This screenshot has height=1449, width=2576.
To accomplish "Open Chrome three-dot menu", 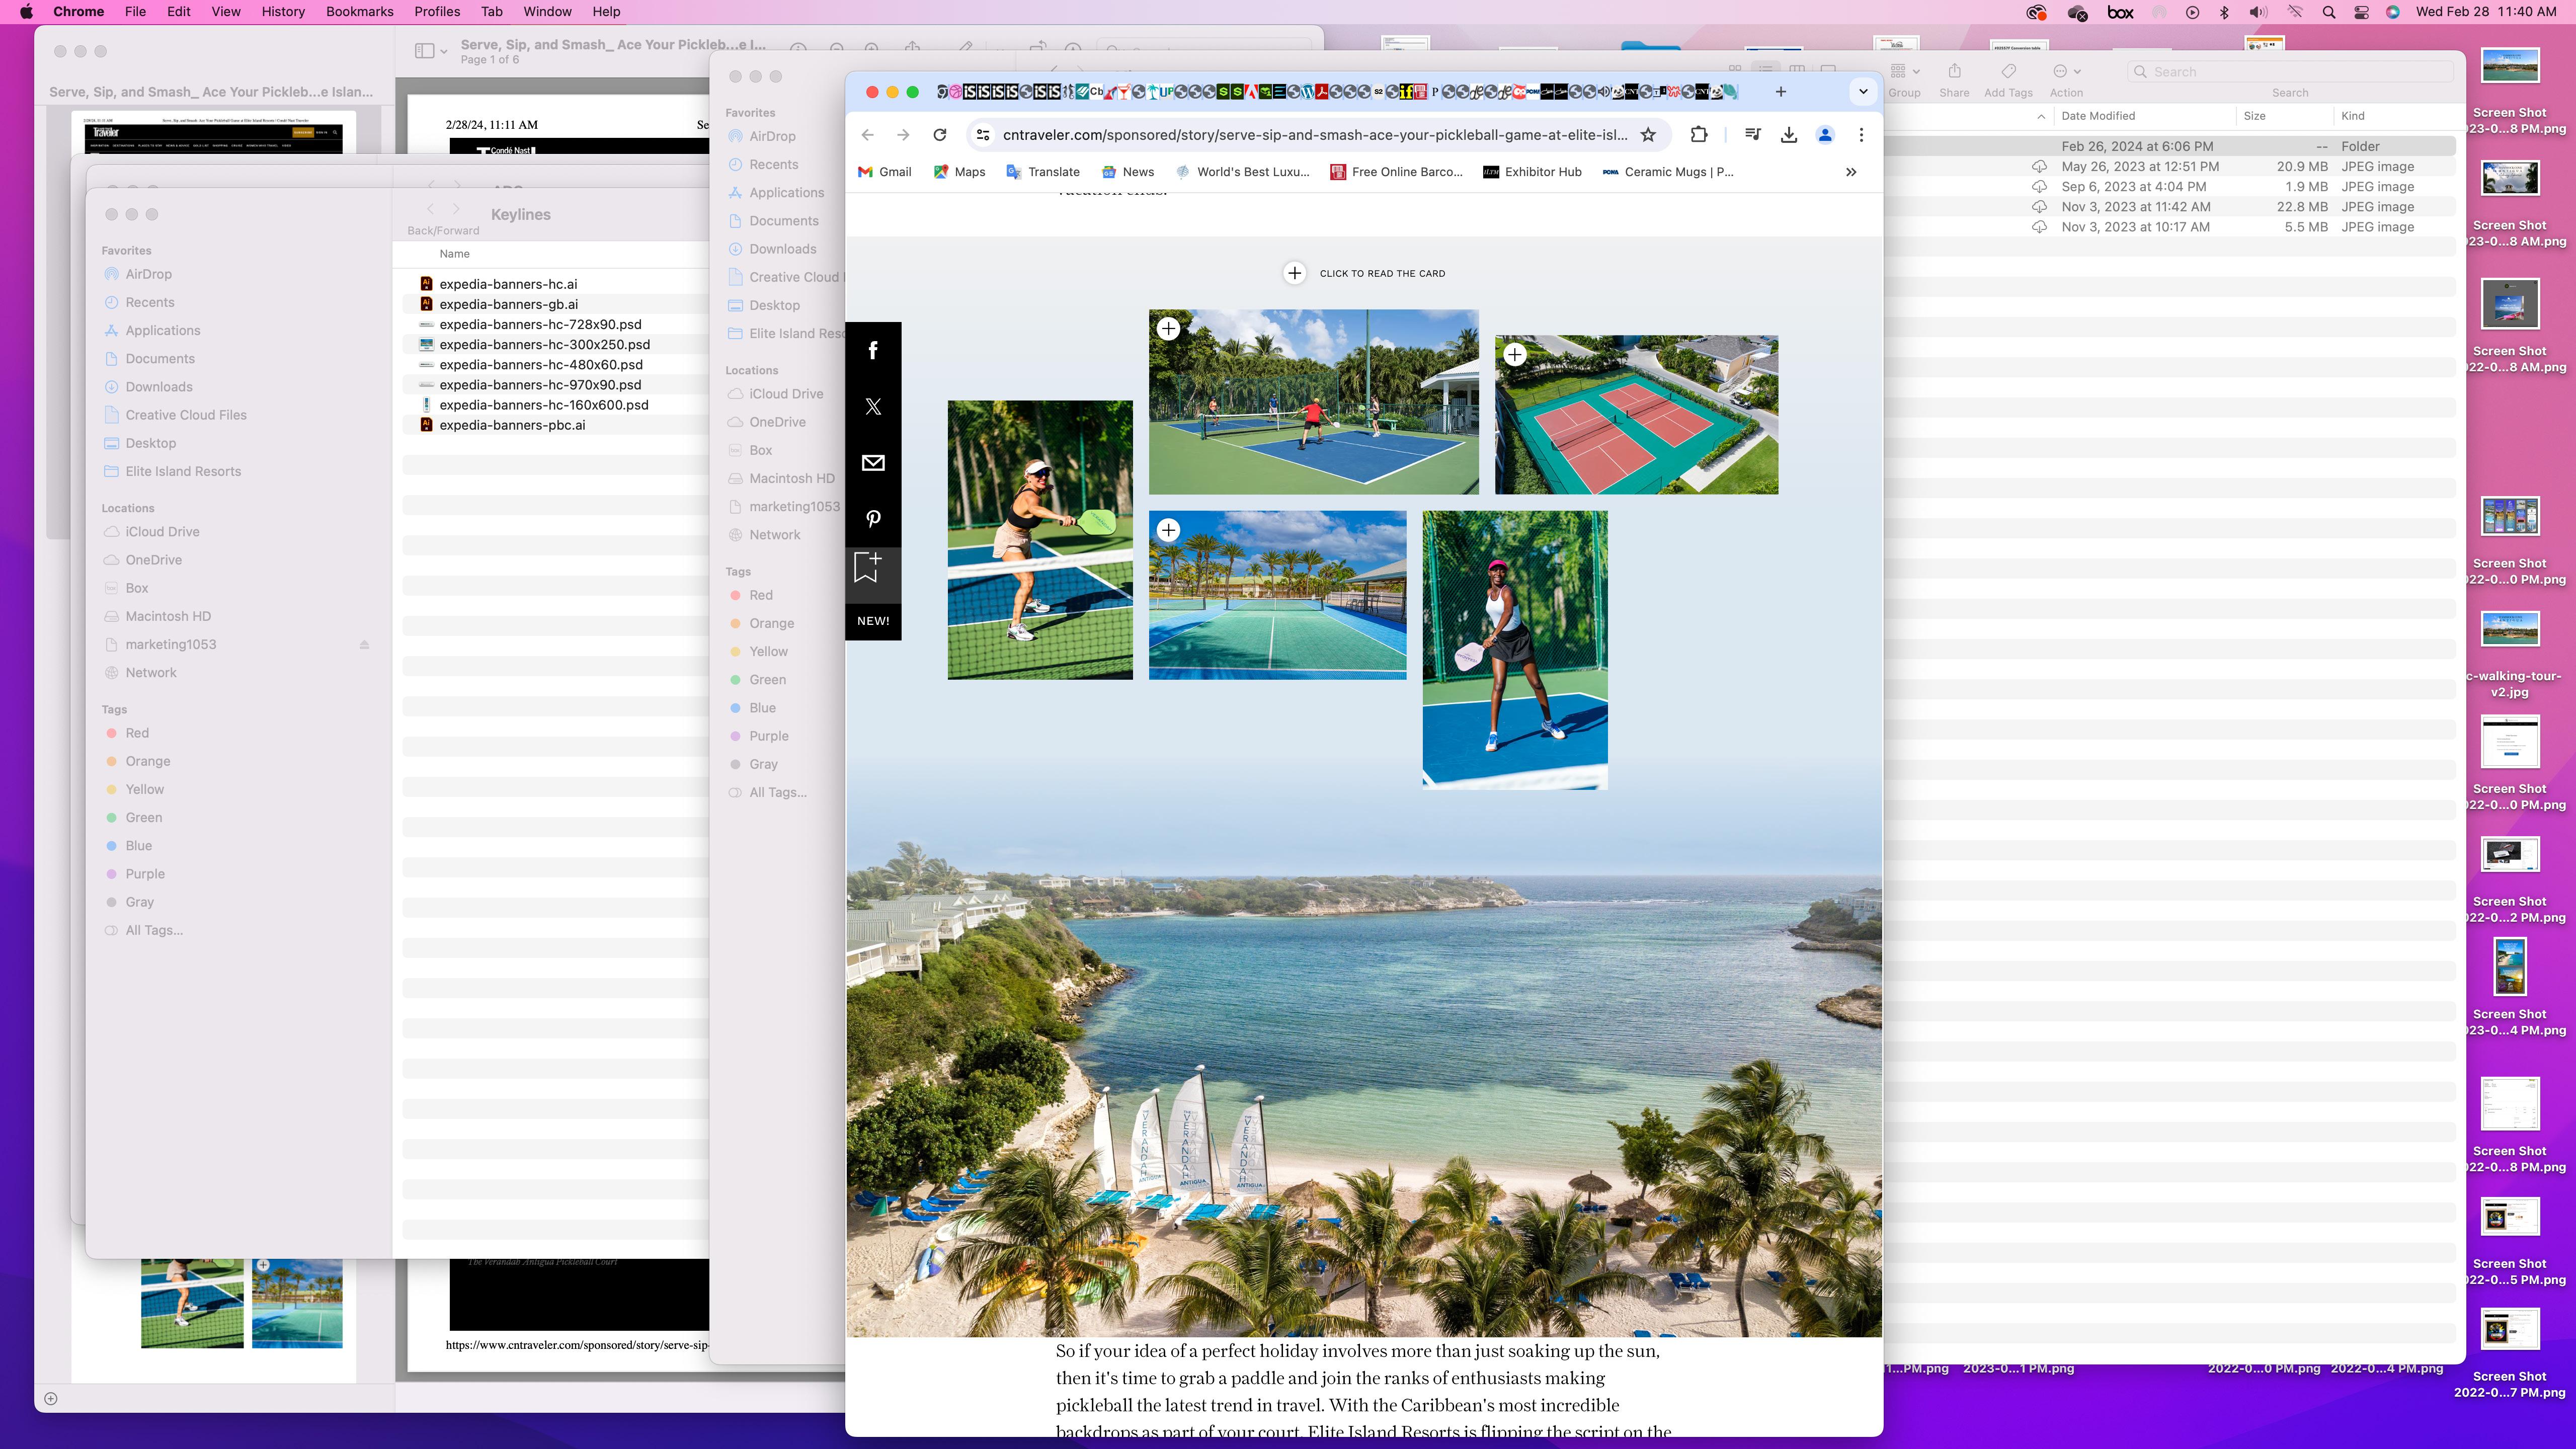I will (x=1861, y=135).
